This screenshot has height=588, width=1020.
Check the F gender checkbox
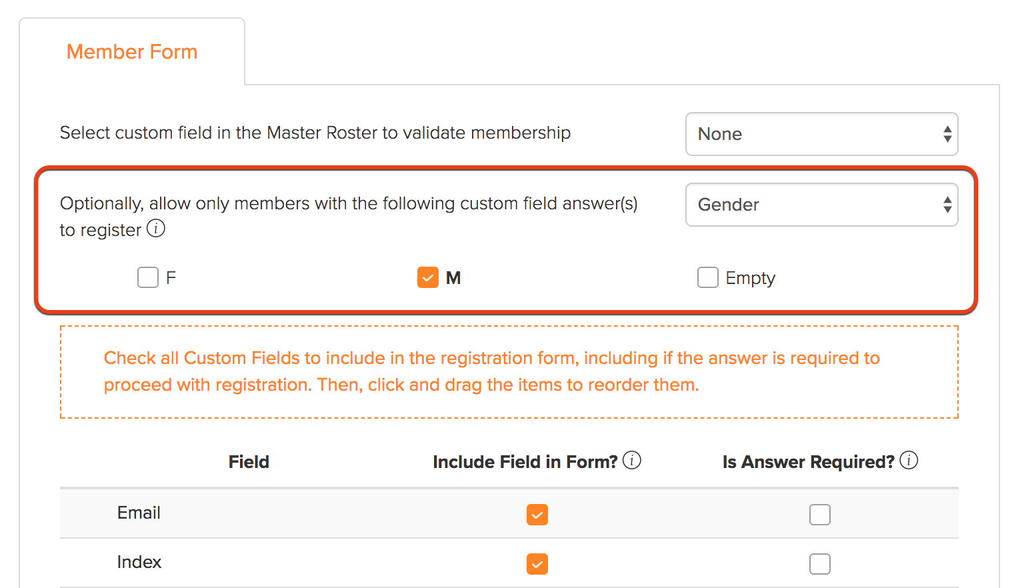(148, 277)
